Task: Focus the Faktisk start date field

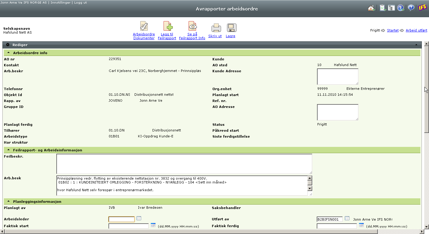Action: point(128,226)
